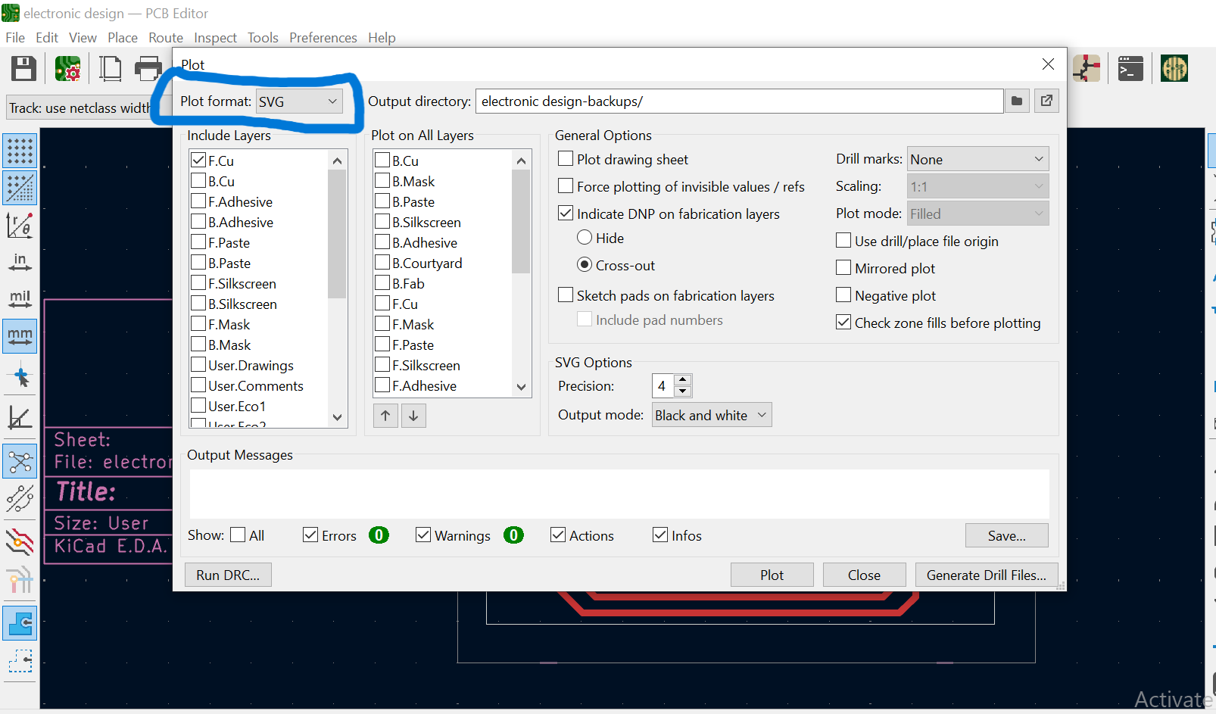The width and height of the screenshot is (1216, 714).
Task: Open output directory in file explorer icon
Action: 1046,101
